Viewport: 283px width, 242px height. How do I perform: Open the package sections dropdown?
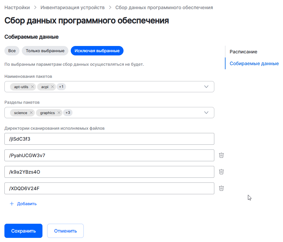pos(206,113)
